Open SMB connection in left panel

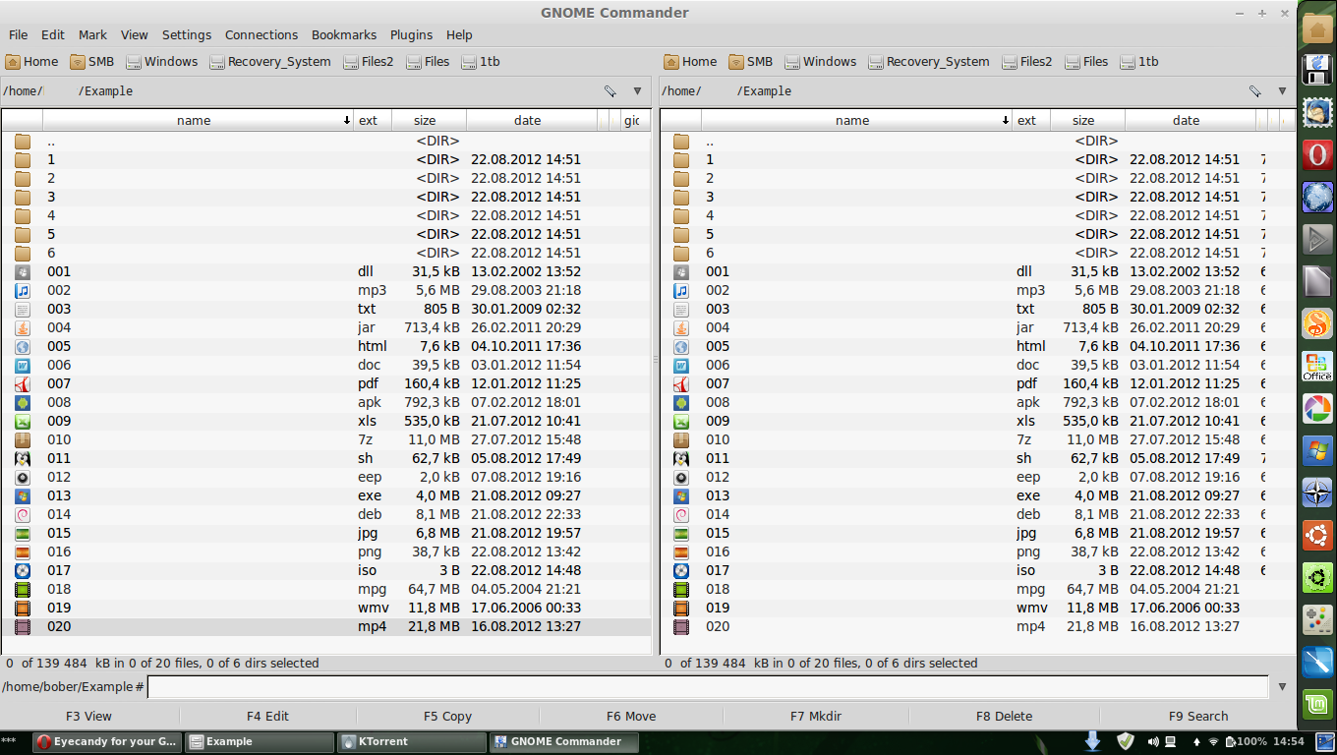click(x=92, y=61)
